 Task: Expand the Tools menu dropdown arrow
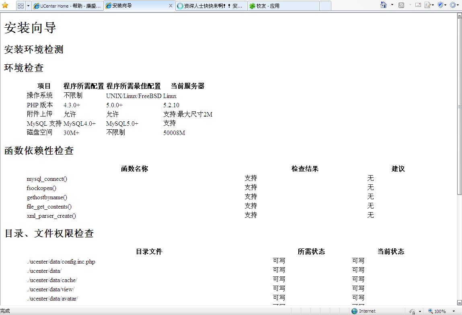458,5
